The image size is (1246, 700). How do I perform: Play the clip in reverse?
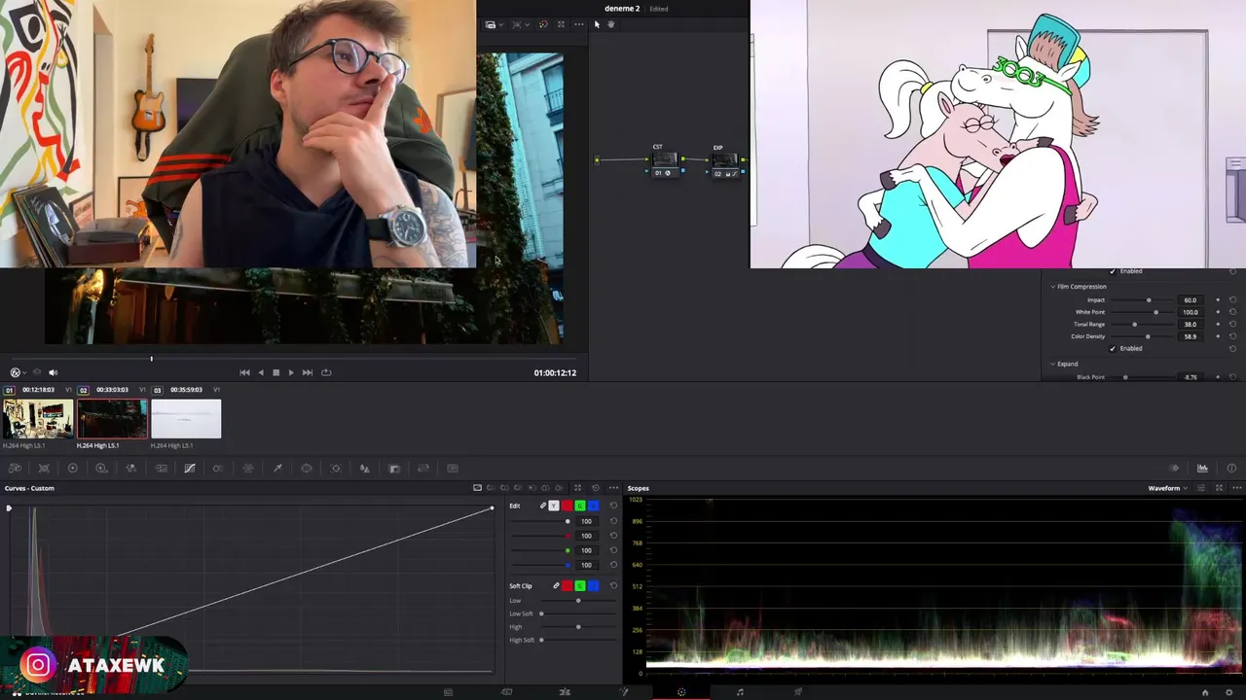pyautogui.click(x=260, y=372)
